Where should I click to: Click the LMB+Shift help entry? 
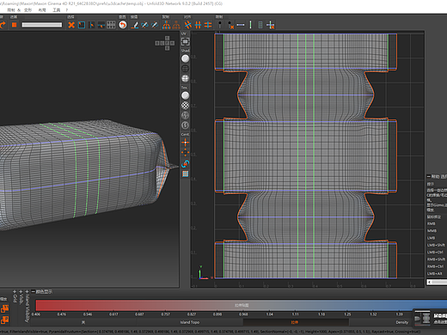tap(436, 245)
